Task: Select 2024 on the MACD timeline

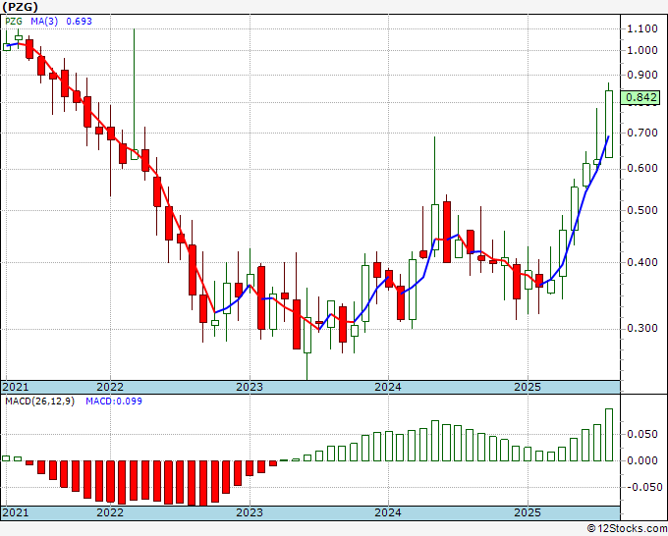Action: [x=388, y=512]
